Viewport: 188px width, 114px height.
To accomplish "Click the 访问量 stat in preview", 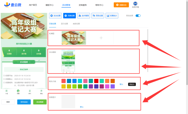I will click(x=39, y=52).
